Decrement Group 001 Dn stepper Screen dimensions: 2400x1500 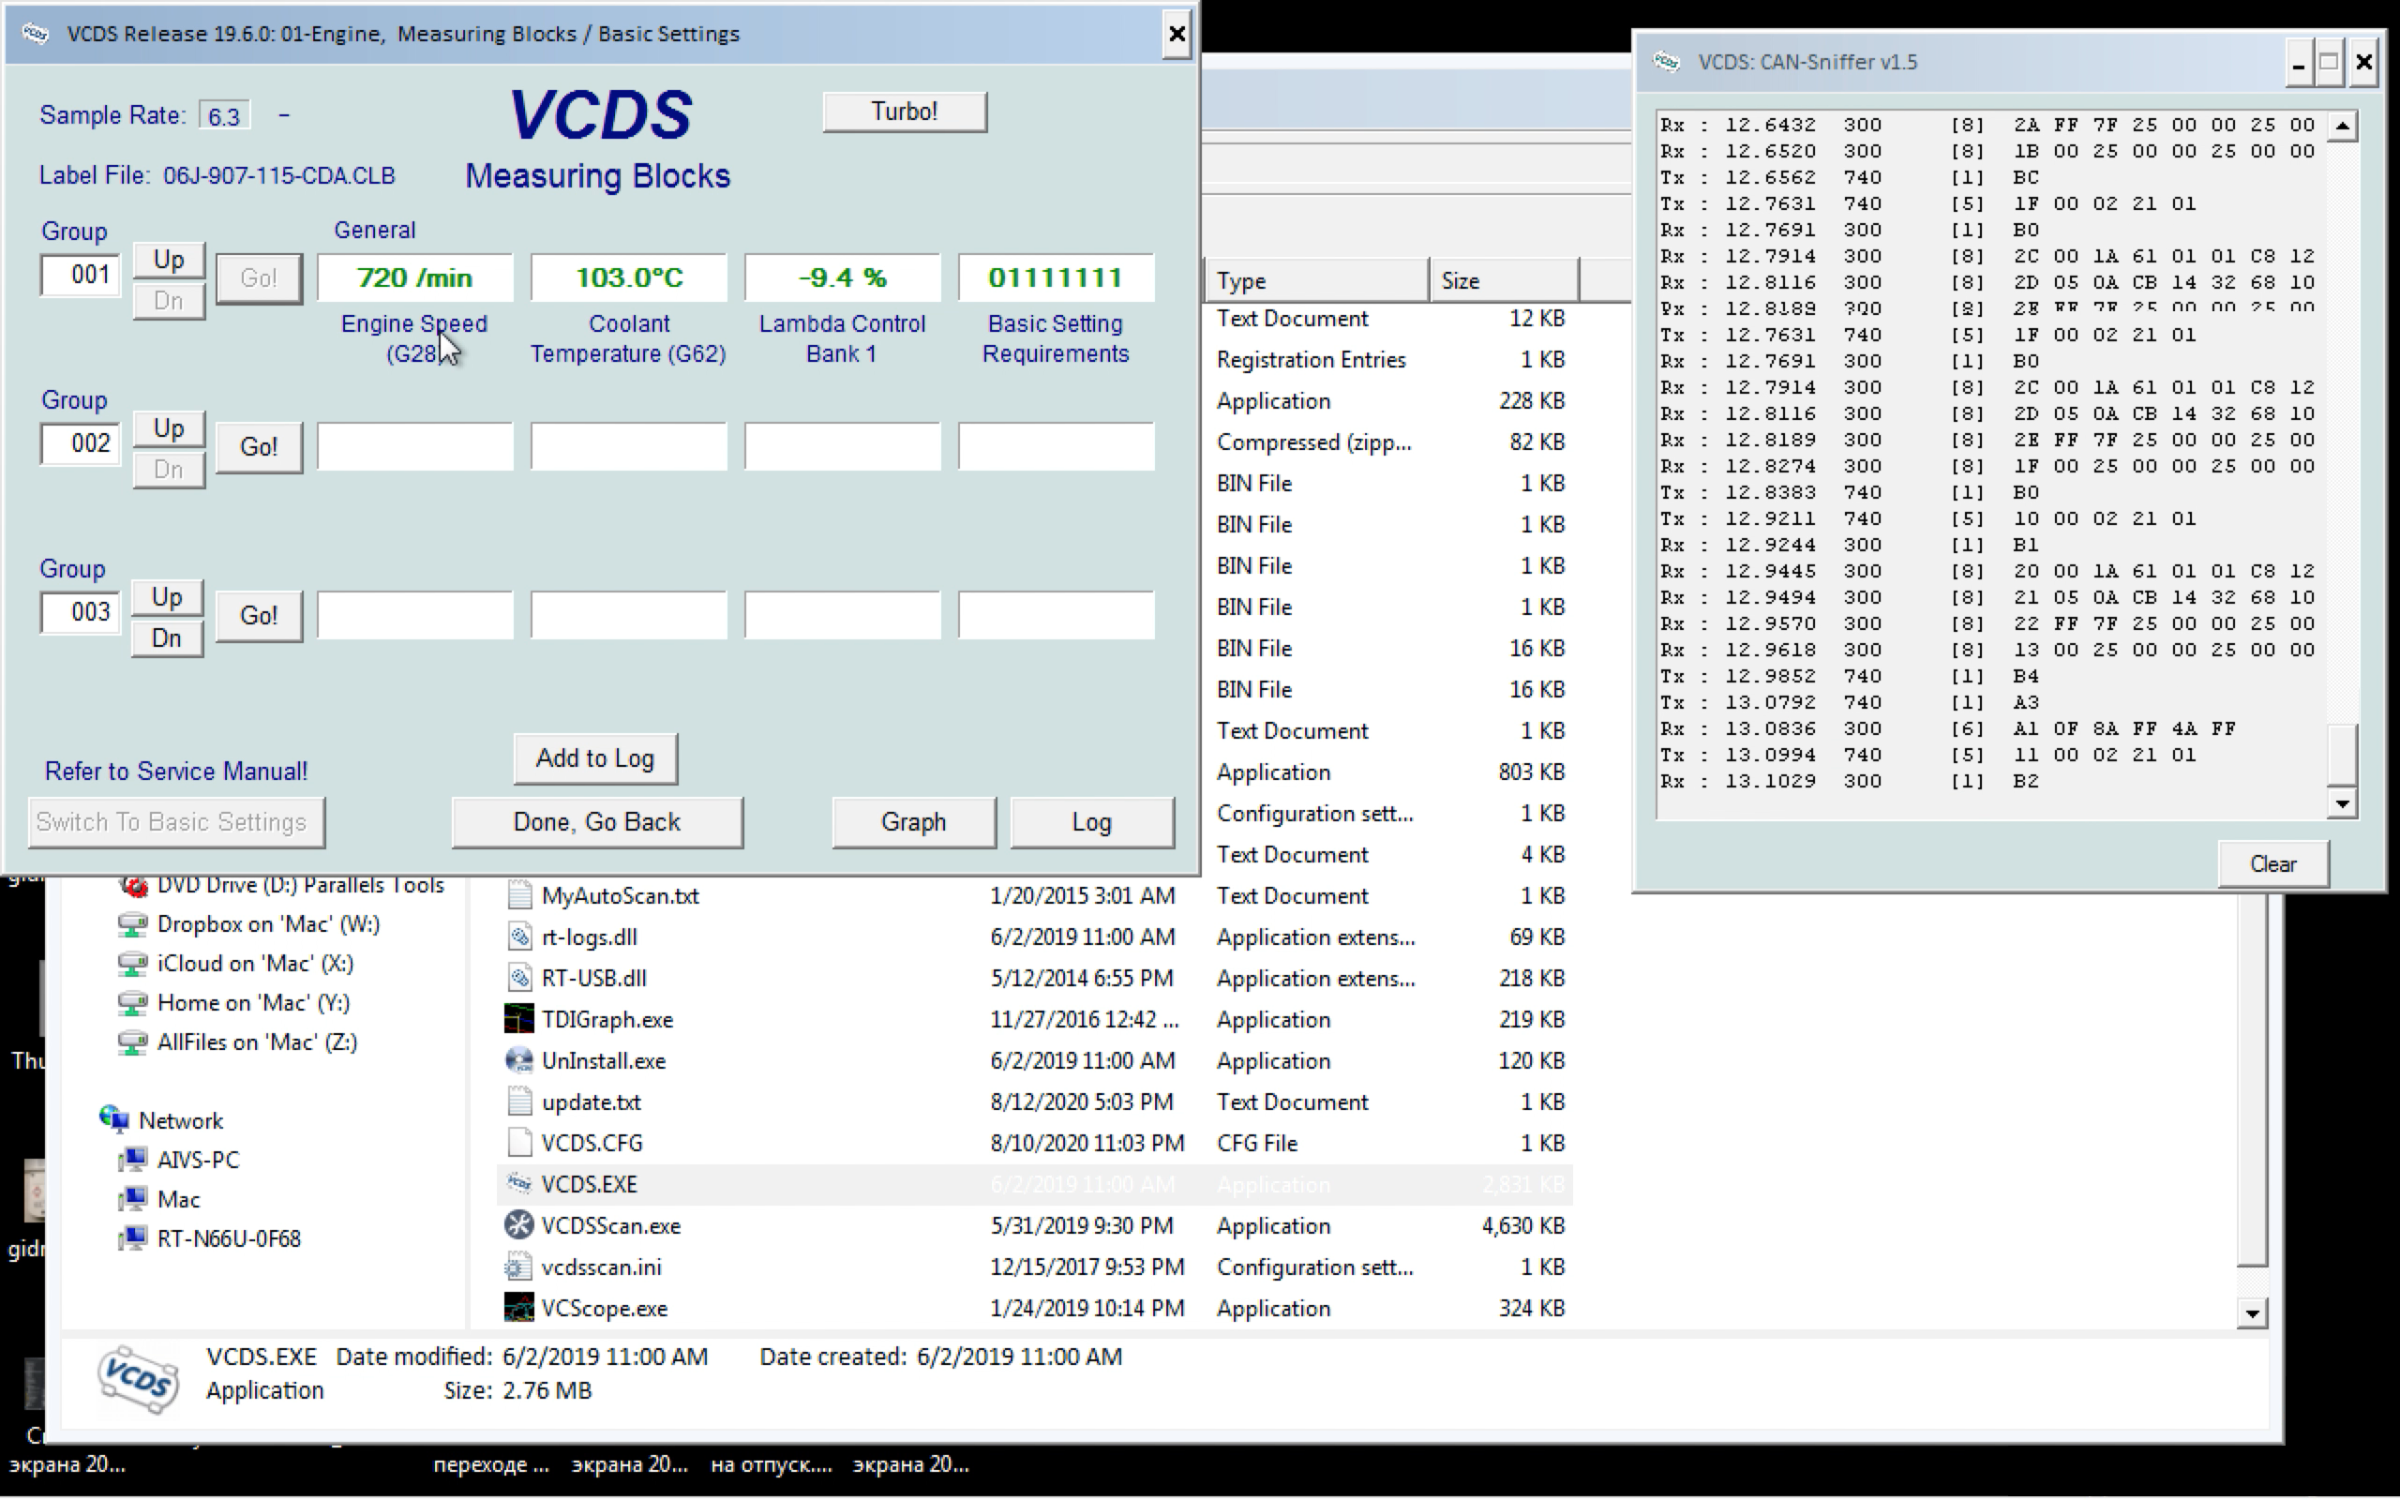coord(168,301)
